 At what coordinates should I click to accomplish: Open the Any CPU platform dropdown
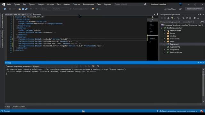click(x=60, y=9)
